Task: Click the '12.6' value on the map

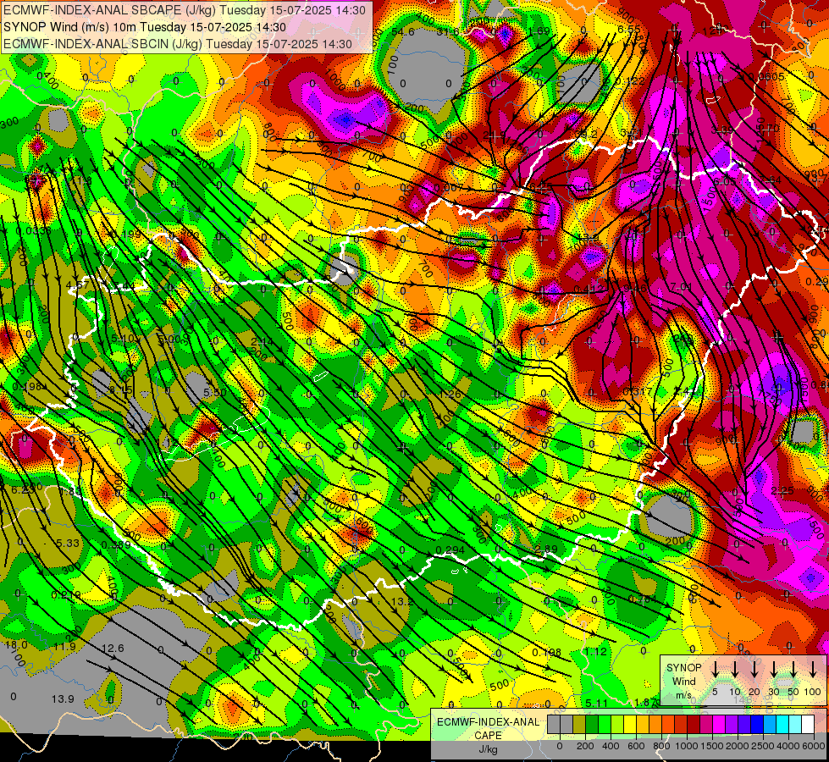Action: 113,649
